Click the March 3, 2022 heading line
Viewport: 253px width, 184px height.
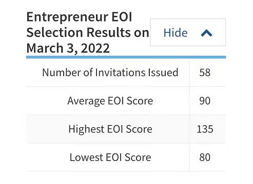coord(68,48)
